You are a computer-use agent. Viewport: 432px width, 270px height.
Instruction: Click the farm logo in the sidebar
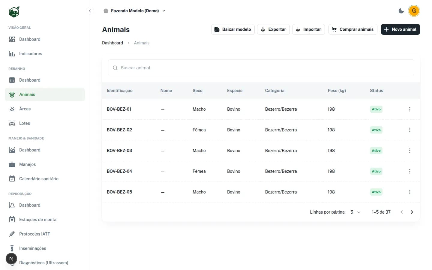point(14,12)
